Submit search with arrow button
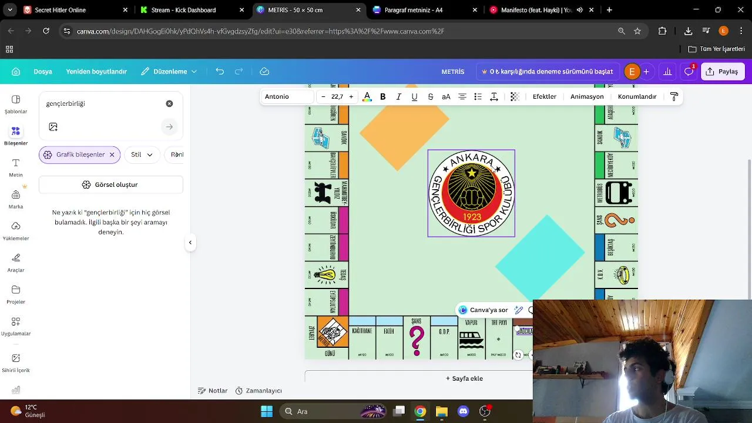The height and width of the screenshot is (423, 752). [169, 127]
